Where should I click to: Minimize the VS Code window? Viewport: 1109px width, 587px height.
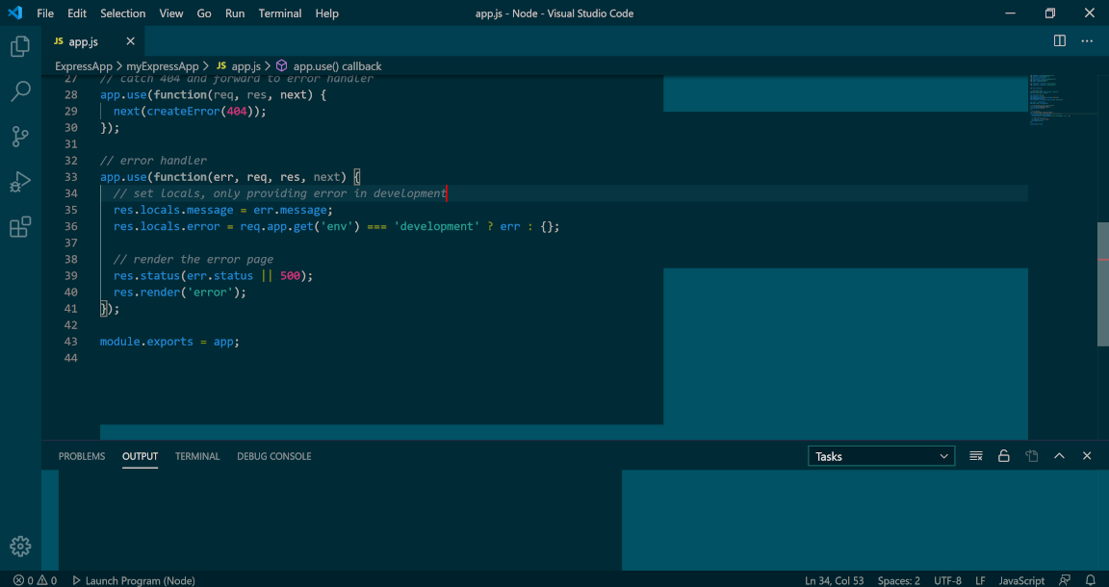tap(1013, 13)
